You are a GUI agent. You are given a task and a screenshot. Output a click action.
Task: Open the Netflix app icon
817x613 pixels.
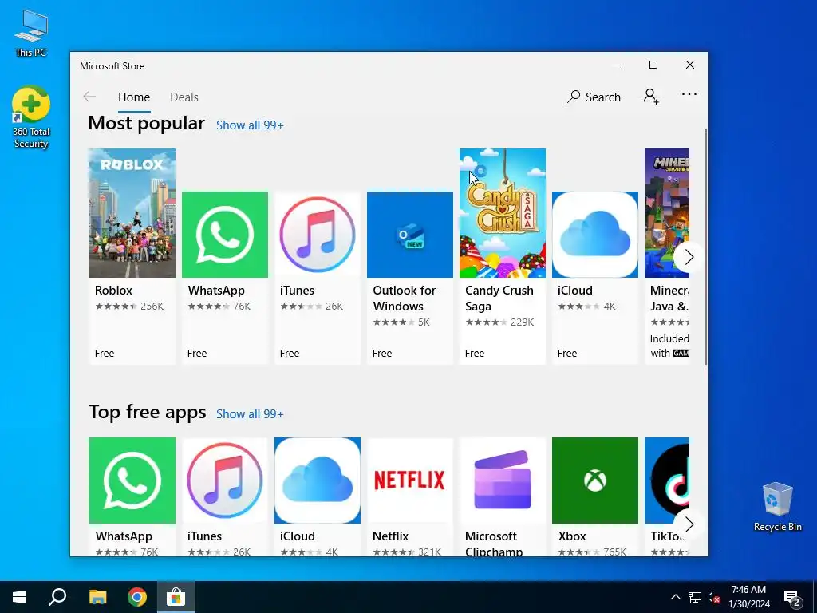(x=410, y=480)
